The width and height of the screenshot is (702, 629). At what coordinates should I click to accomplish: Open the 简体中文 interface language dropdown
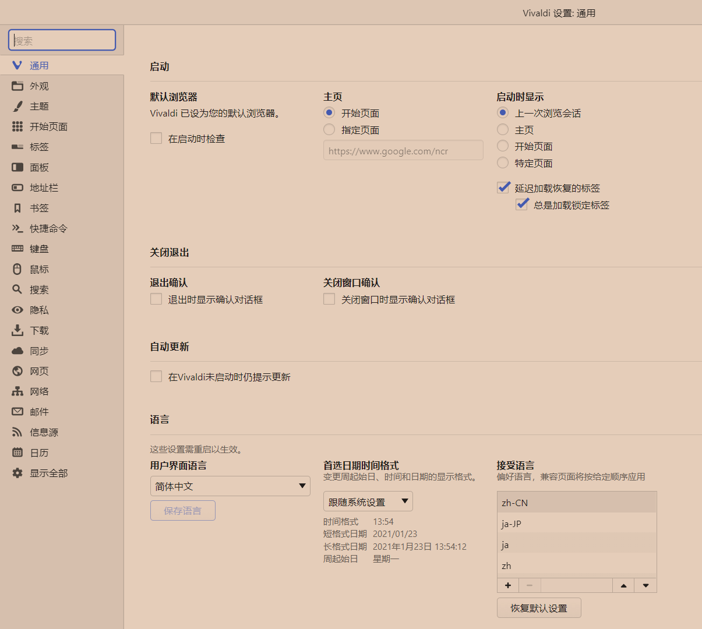click(x=230, y=486)
